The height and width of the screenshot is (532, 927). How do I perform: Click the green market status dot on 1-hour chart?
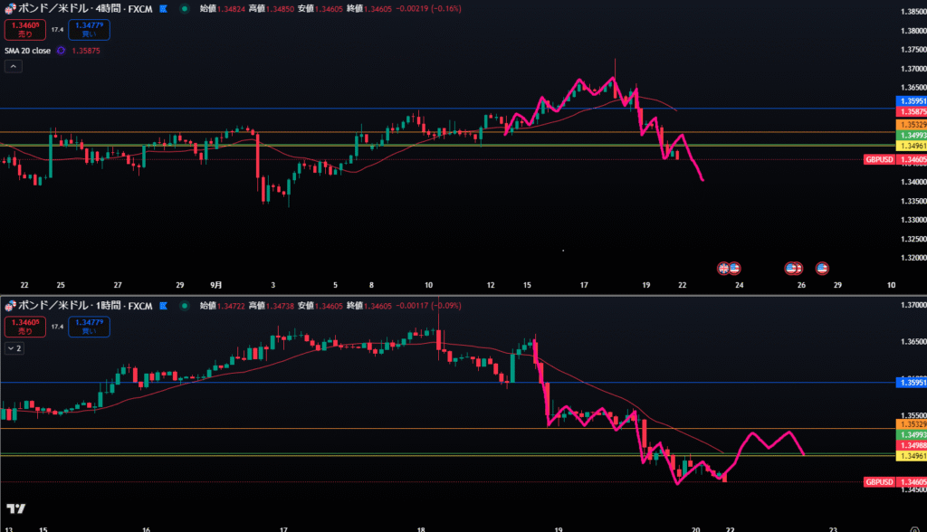click(185, 306)
